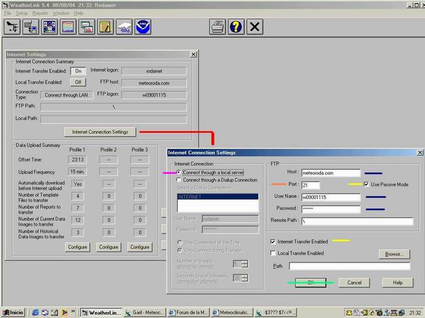Click Configure under Profile 1
This screenshot has width=425, height=318.
78,247
